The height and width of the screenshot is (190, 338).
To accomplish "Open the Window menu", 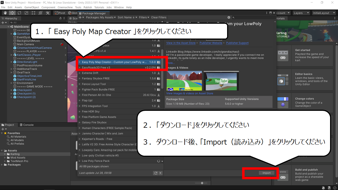I will point(119,7).
